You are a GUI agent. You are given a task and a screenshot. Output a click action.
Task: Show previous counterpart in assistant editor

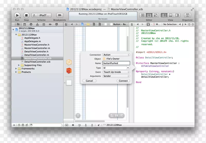point(180,24)
